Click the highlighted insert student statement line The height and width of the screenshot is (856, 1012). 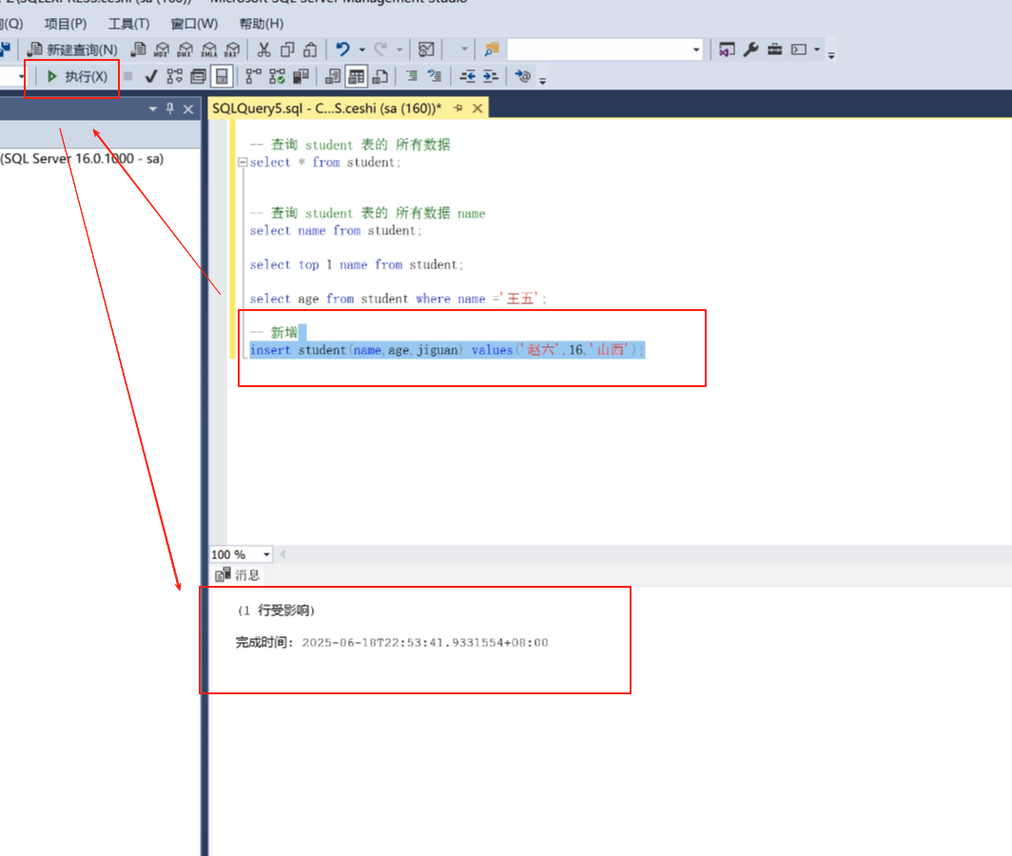[x=447, y=350]
